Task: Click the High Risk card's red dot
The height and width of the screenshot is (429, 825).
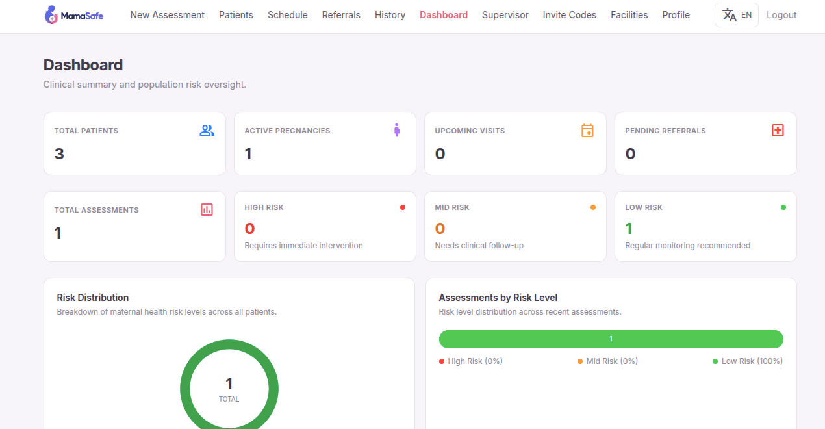Action: click(403, 207)
